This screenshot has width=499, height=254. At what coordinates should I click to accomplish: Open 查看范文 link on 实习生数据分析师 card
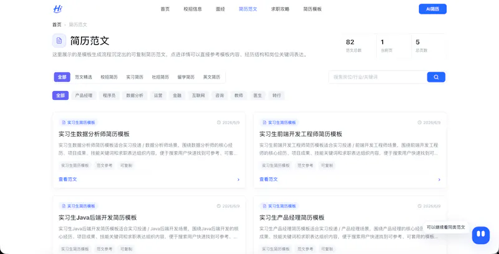pyautogui.click(x=68, y=180)
